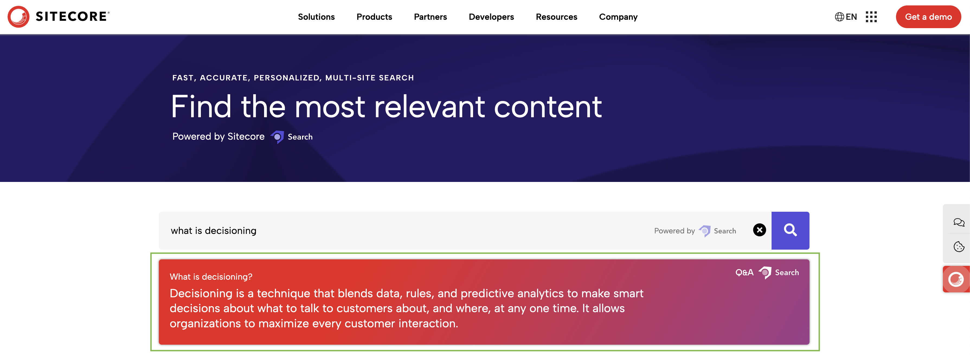The height and width of the screenshot is (359, 970).
Task: Open the Solutions navigation menu
Action: coord(316,17)
